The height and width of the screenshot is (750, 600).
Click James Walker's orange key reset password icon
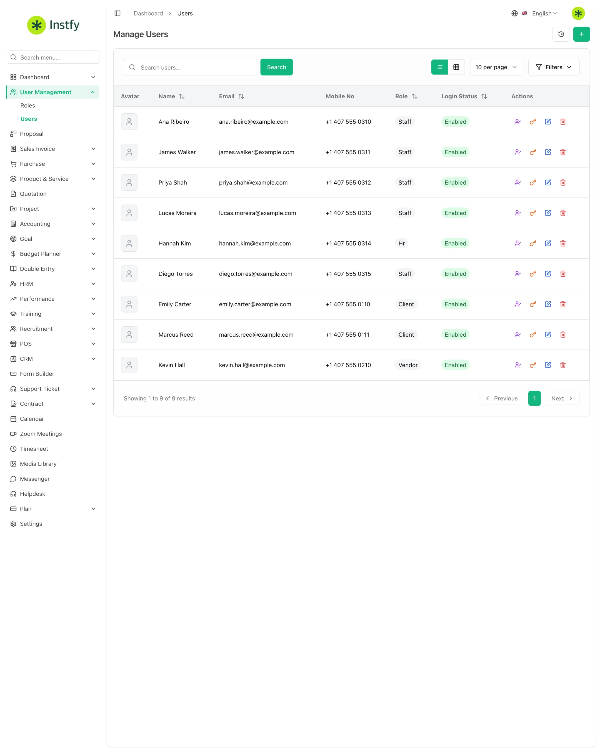coord(532,152)
